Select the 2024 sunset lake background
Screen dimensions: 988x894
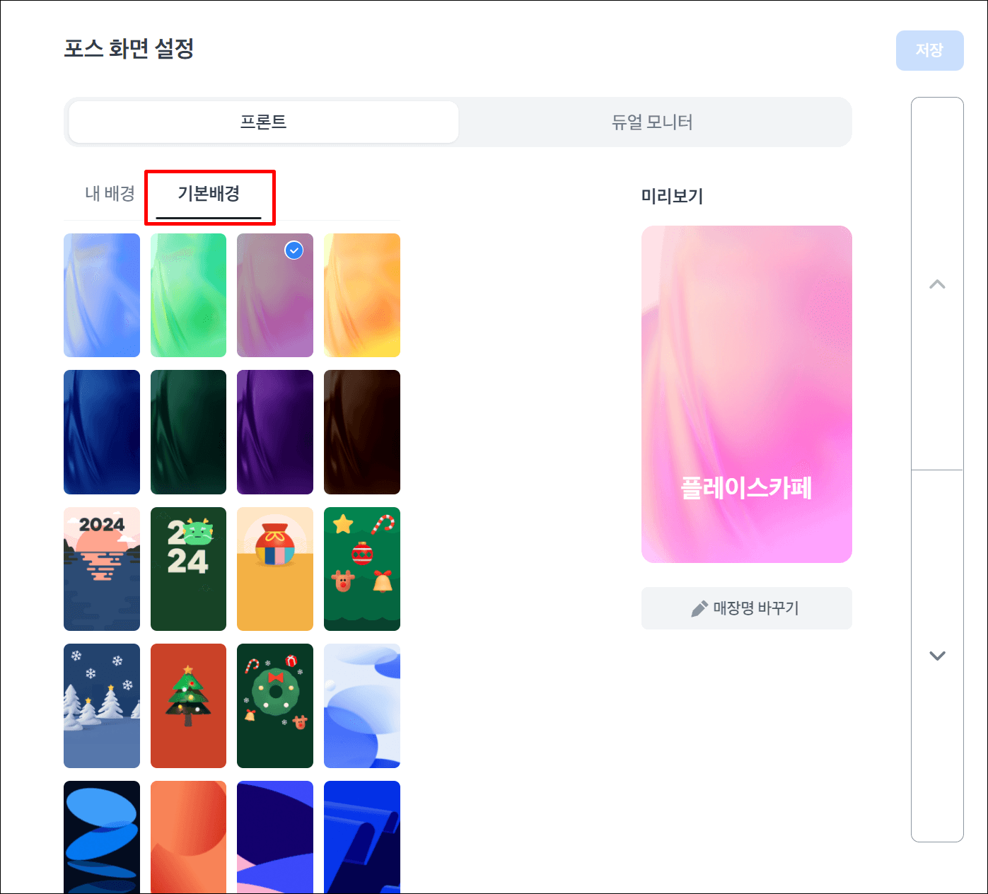point(102,569)
